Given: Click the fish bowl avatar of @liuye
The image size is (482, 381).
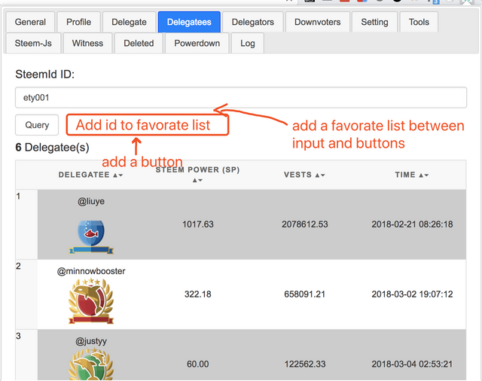Looking at the screenshot, I should [x=91, y=237].
